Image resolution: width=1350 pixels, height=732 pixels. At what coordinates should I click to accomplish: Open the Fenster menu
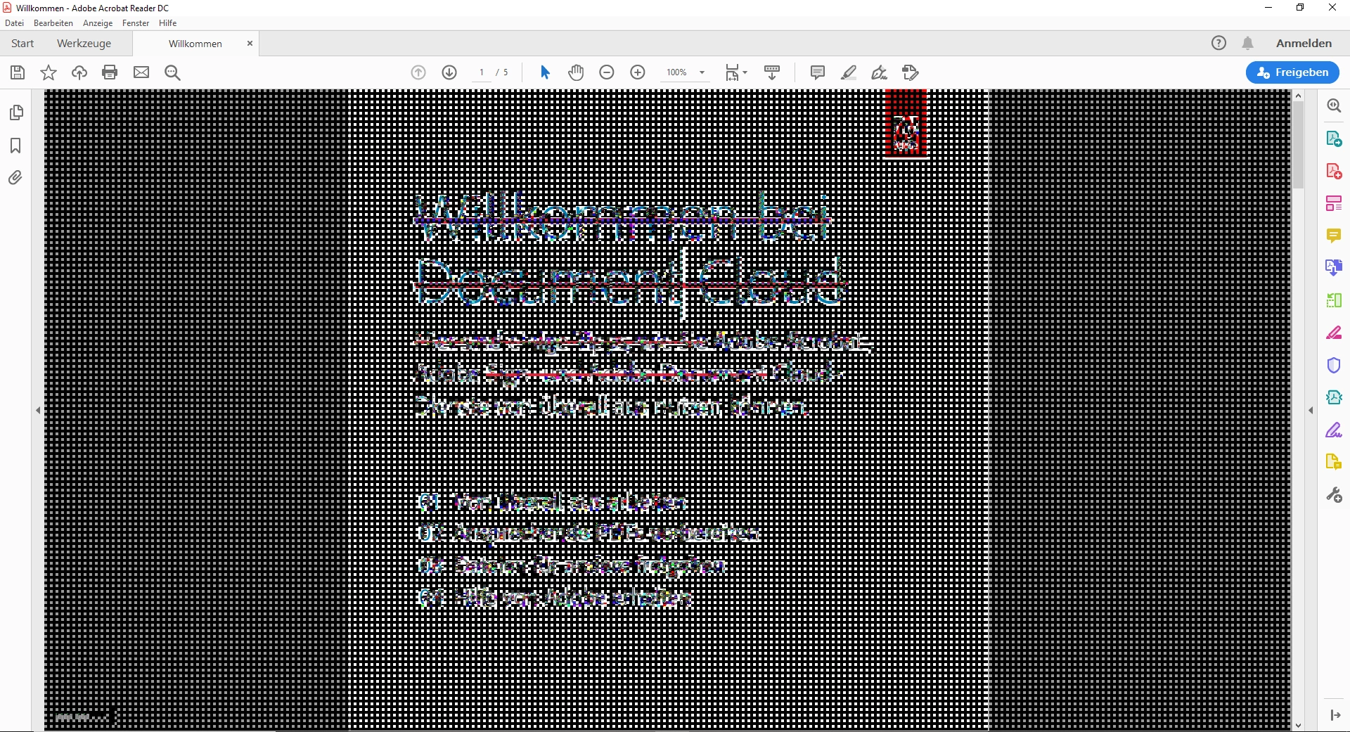point(136,23)
